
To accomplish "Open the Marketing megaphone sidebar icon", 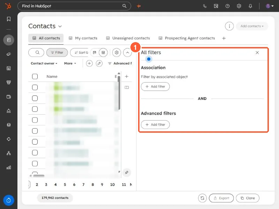I will click(x=9, y=54).
